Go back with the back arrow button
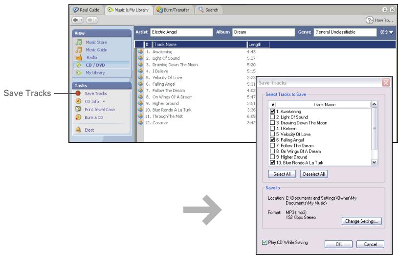This screenshot has height=255, width=398. coord(75,20)
